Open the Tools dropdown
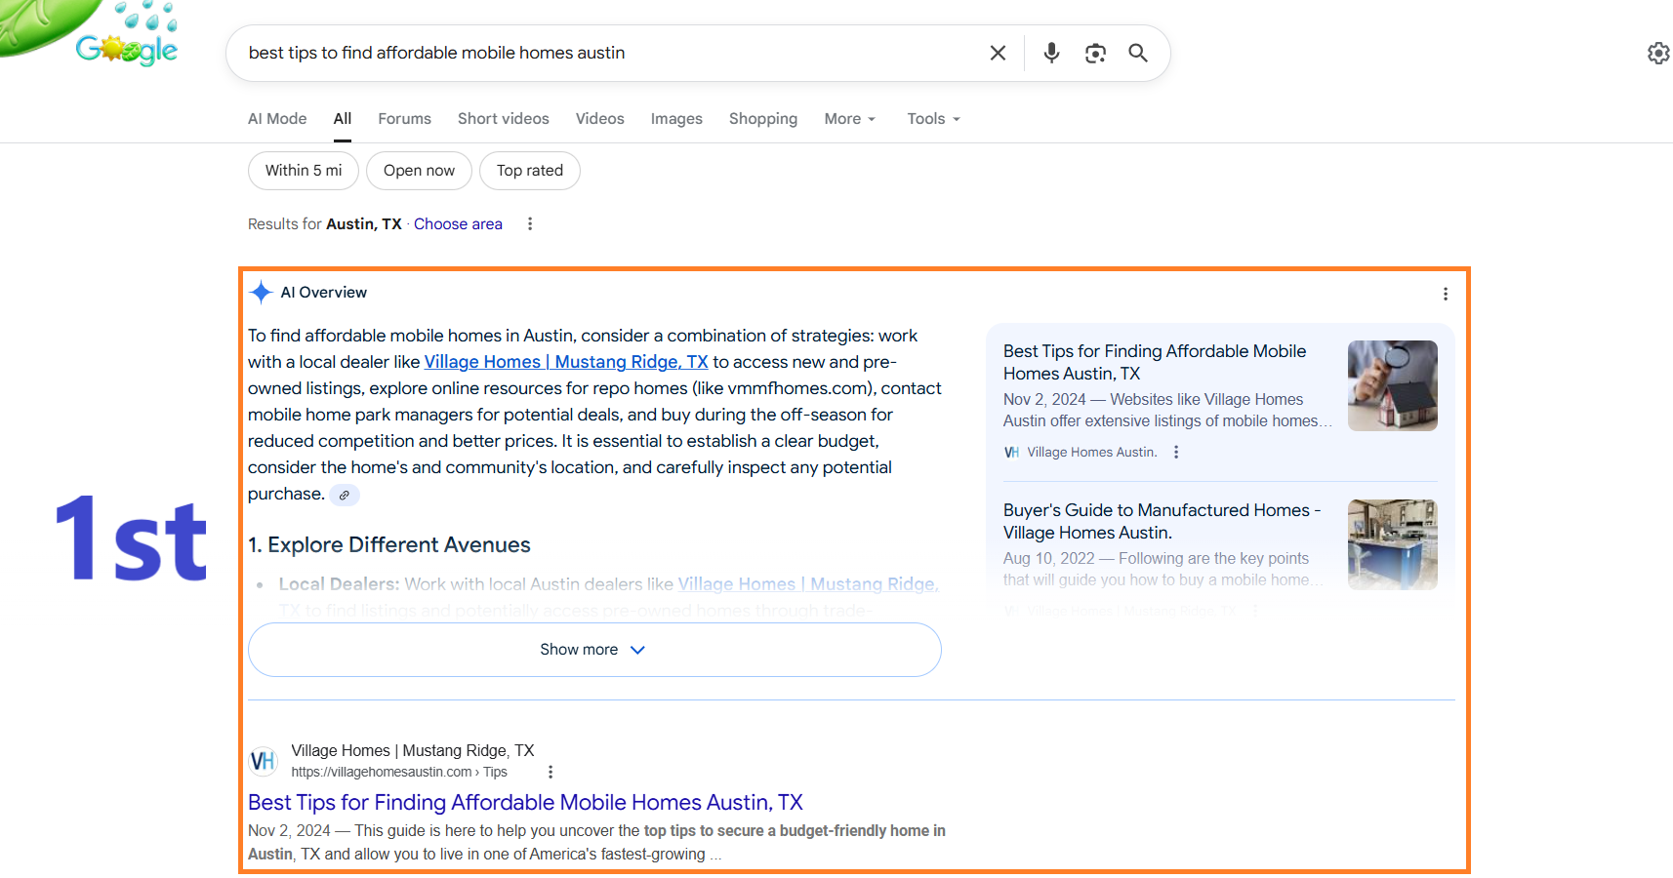The image size is (1673, 878). (x=934, y=119)
